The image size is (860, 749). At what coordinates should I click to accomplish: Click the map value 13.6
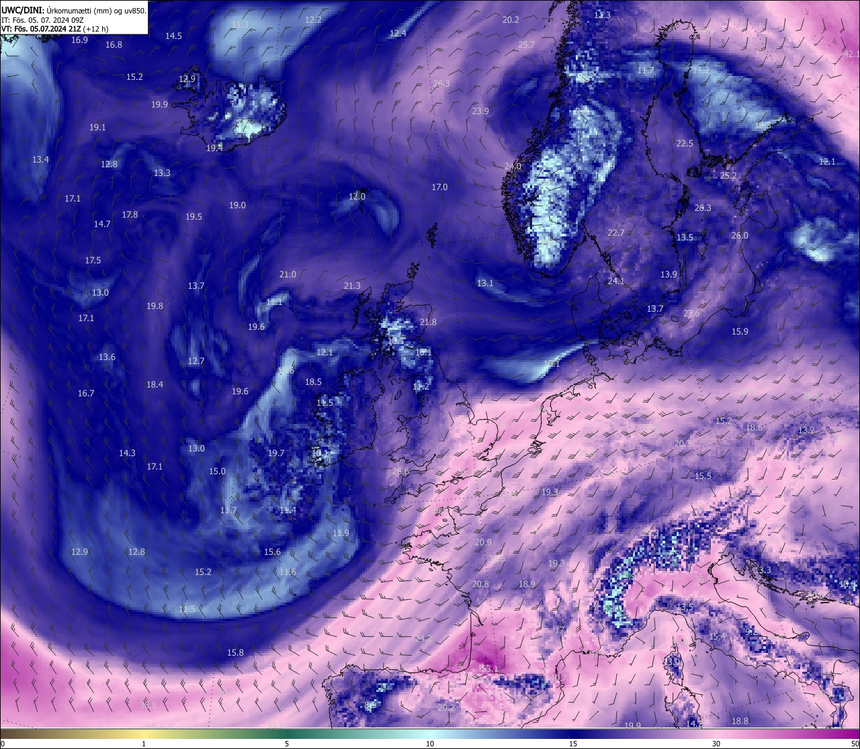[x=107, y=357]
